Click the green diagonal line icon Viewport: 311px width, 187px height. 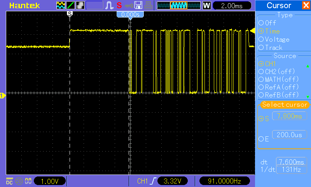tap(71, 5)
